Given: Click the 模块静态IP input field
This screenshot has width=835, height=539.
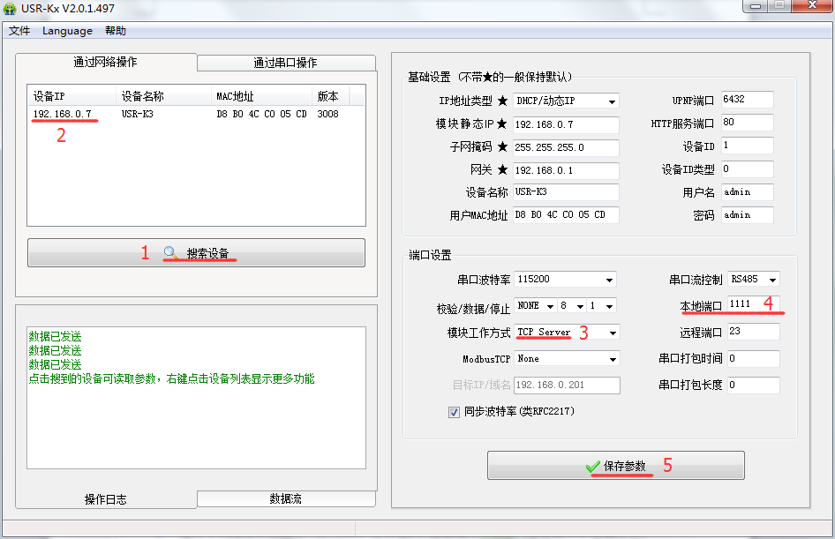Looking at the screenshot, I should click(565, 124).
